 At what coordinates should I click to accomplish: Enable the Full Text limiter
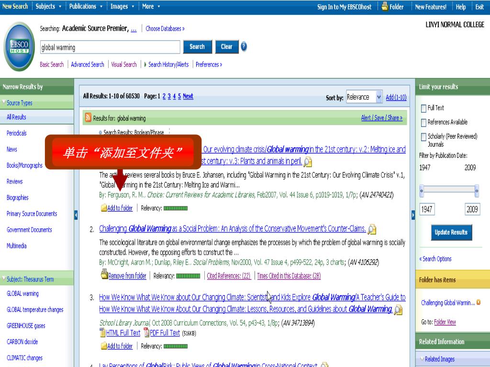click(424, 108)
